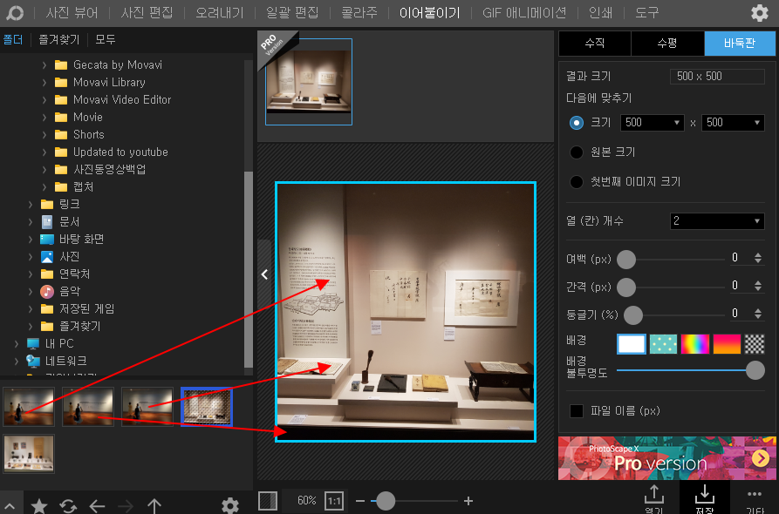
Task: Click the PhotoScape X Pro version banner
Action: pyautogui.click(x=667, y=458)
